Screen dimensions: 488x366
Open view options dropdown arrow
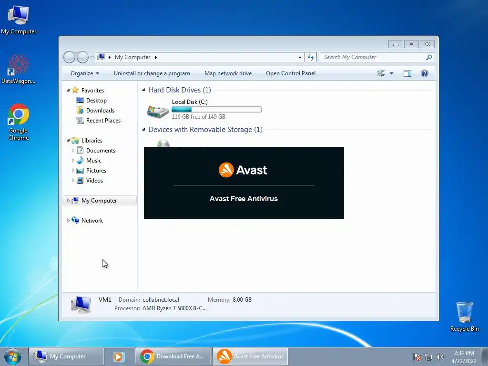(391, 73)
